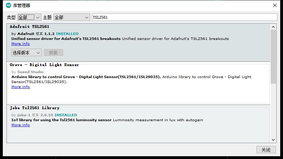Click the Arduino logo icon in title bar
The image size is (283, 159).
[8, 5]
